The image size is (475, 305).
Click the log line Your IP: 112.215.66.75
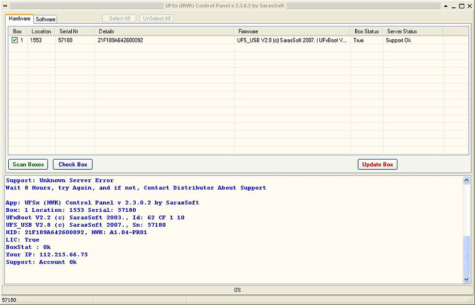(47, 255)
